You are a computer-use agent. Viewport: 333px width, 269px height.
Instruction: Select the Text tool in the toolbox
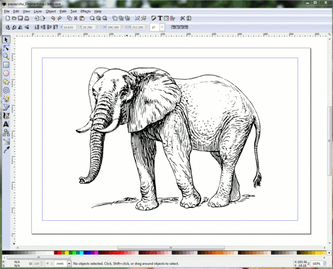point(6,124)
